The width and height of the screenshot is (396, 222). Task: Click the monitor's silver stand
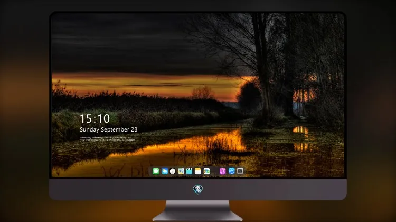point(198,211)
